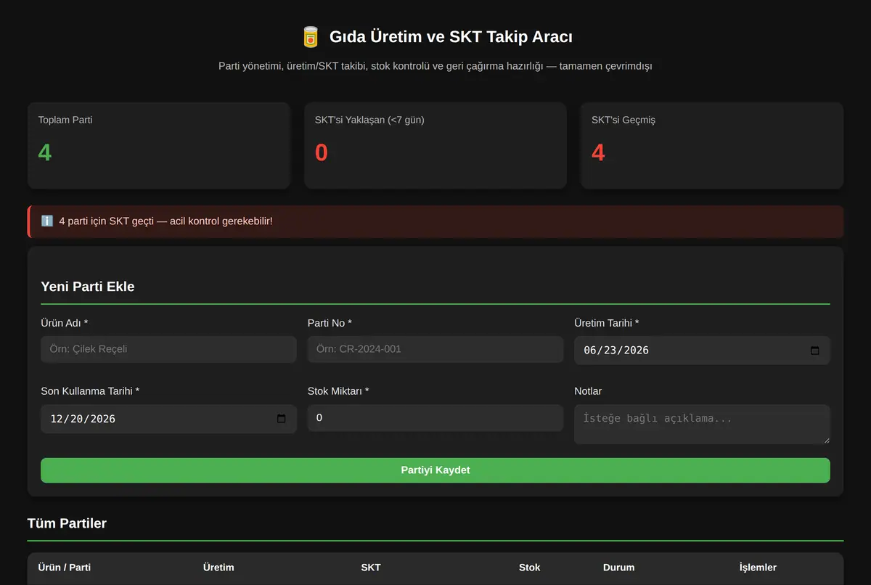The height and width of the screenshot is (585, 871).
Task: Click the Durum column header
Action: click(618, 568)
